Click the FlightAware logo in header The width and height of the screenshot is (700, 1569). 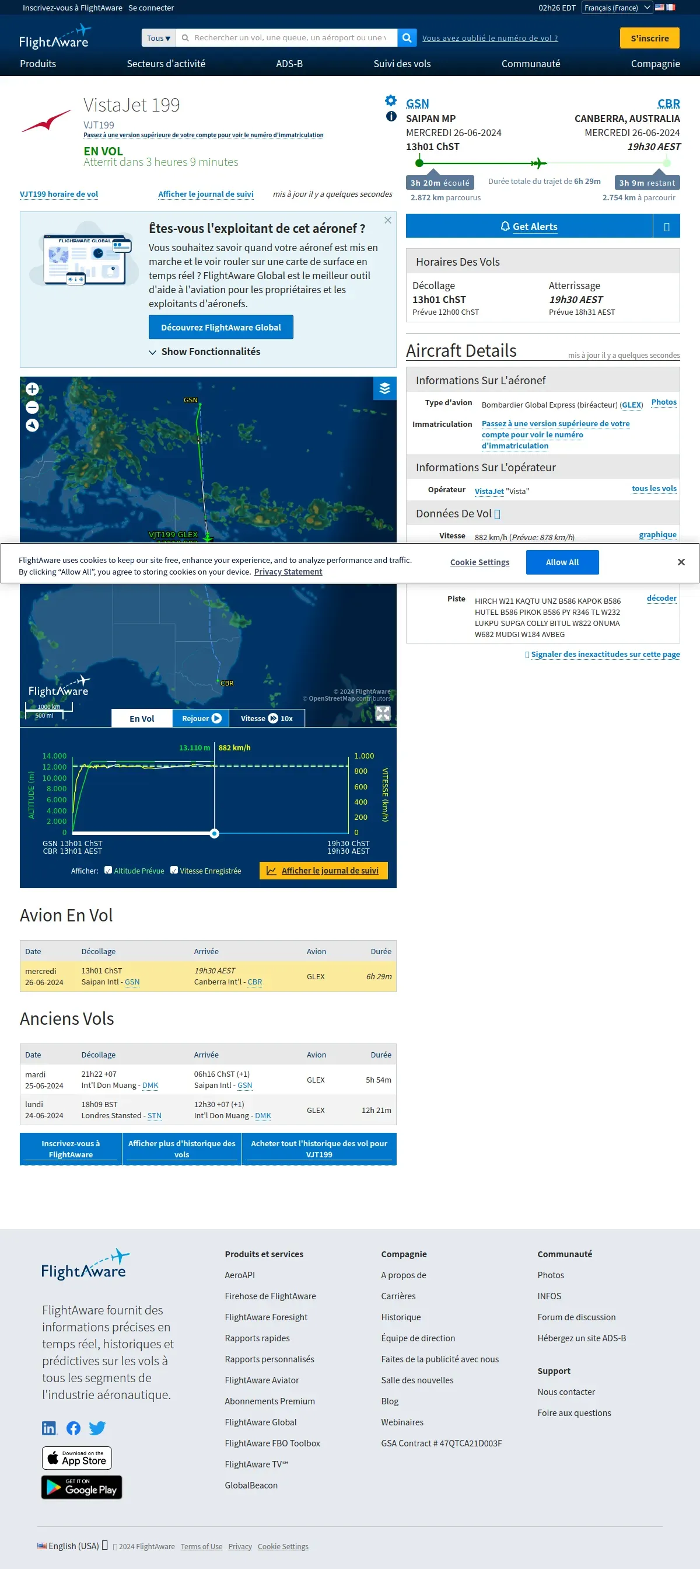[55, 37]
